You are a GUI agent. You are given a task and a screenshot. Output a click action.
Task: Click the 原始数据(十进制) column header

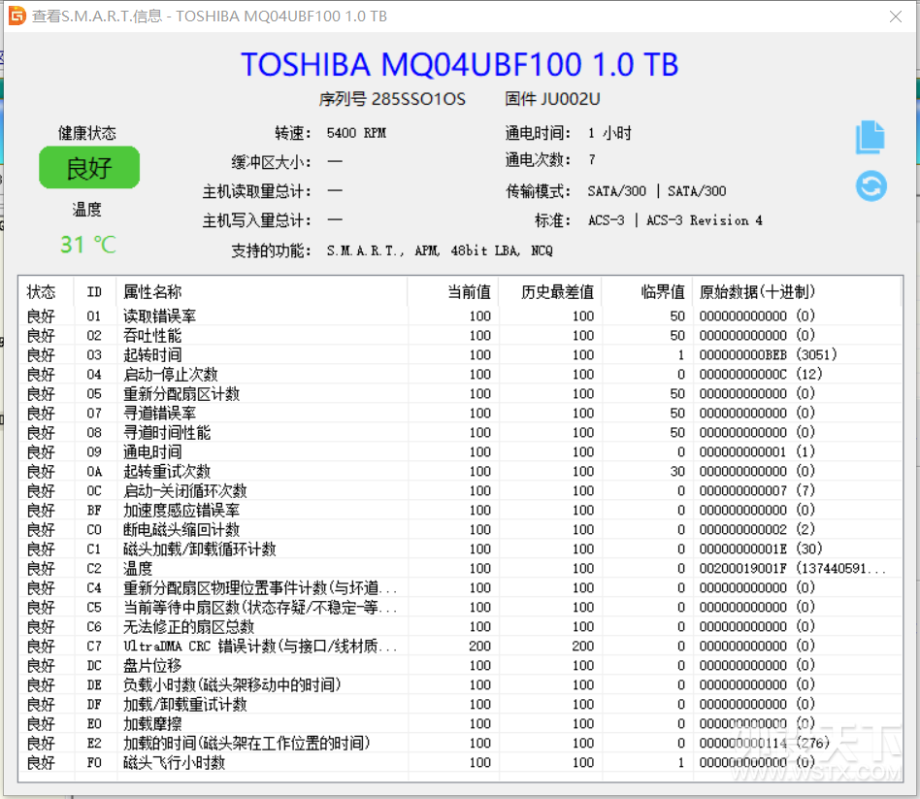797,292
